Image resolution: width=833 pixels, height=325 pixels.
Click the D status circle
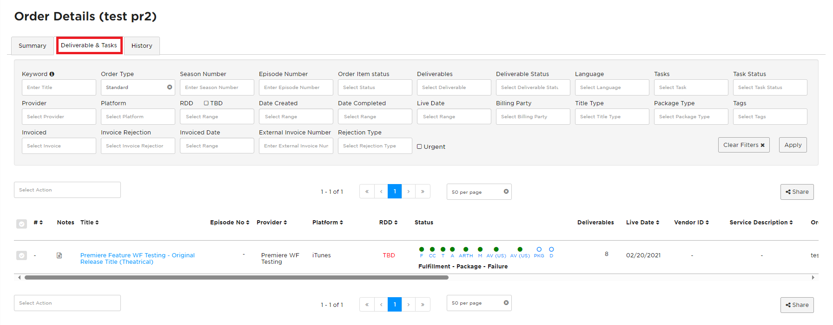(551, 249)
